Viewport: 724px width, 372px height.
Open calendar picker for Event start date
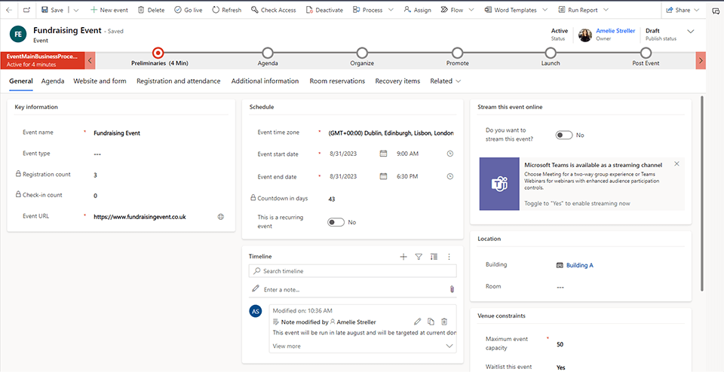coord(383,154)
